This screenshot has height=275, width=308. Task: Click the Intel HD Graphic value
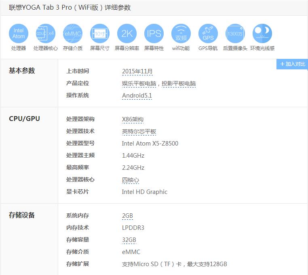point(145,192)
